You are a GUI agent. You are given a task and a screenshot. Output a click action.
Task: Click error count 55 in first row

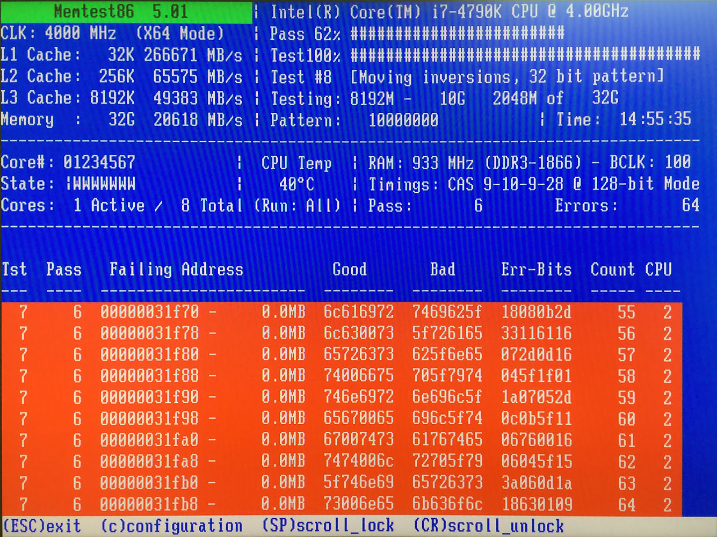(627, 312)
